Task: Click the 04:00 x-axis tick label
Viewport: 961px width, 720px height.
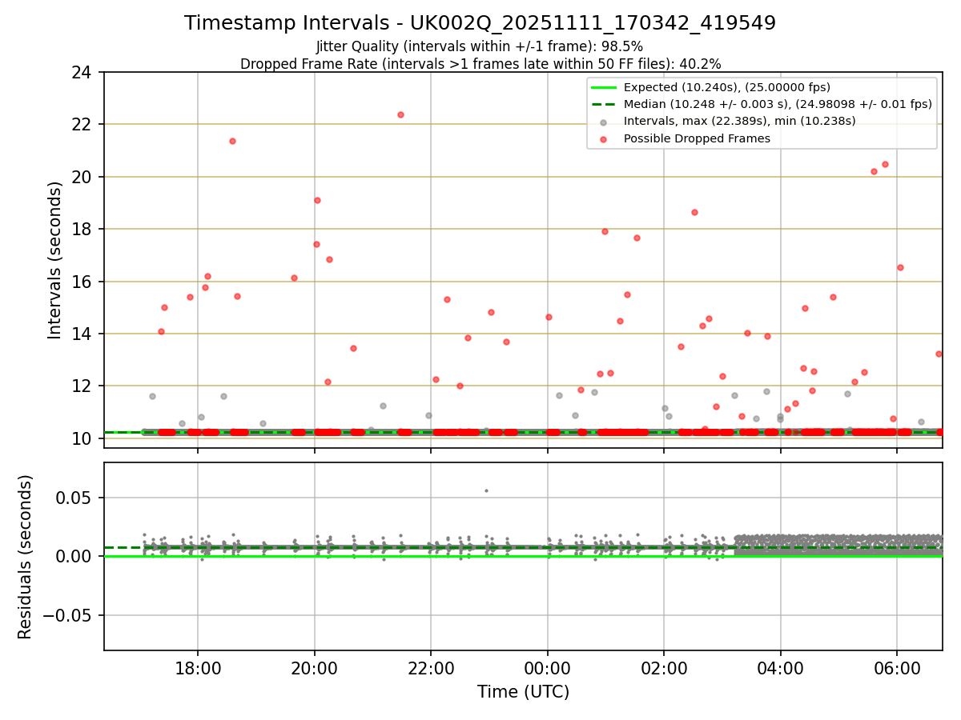Action: click(x=780, y=667)
